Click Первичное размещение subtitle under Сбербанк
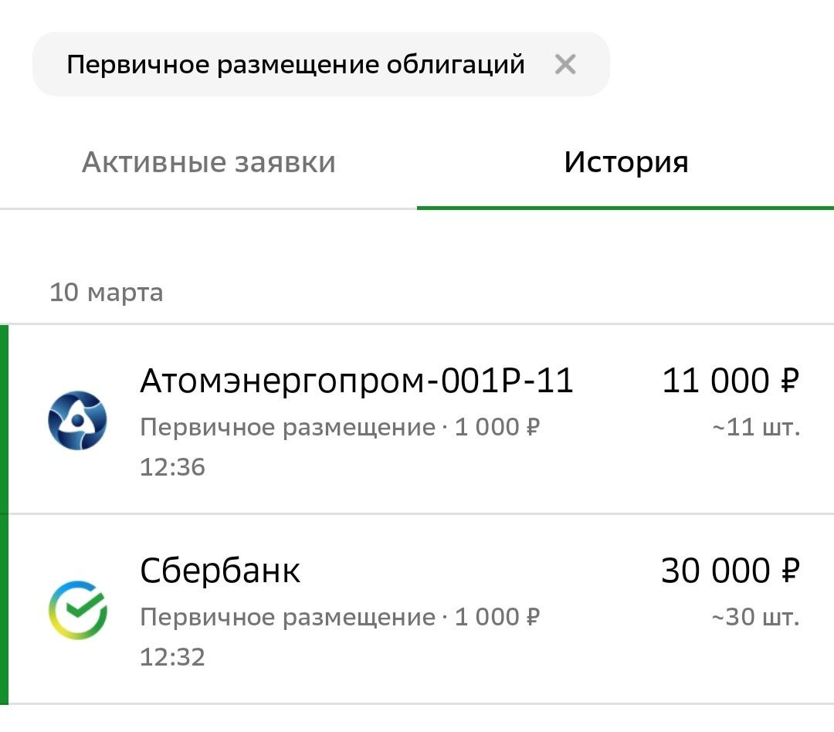 287,617
